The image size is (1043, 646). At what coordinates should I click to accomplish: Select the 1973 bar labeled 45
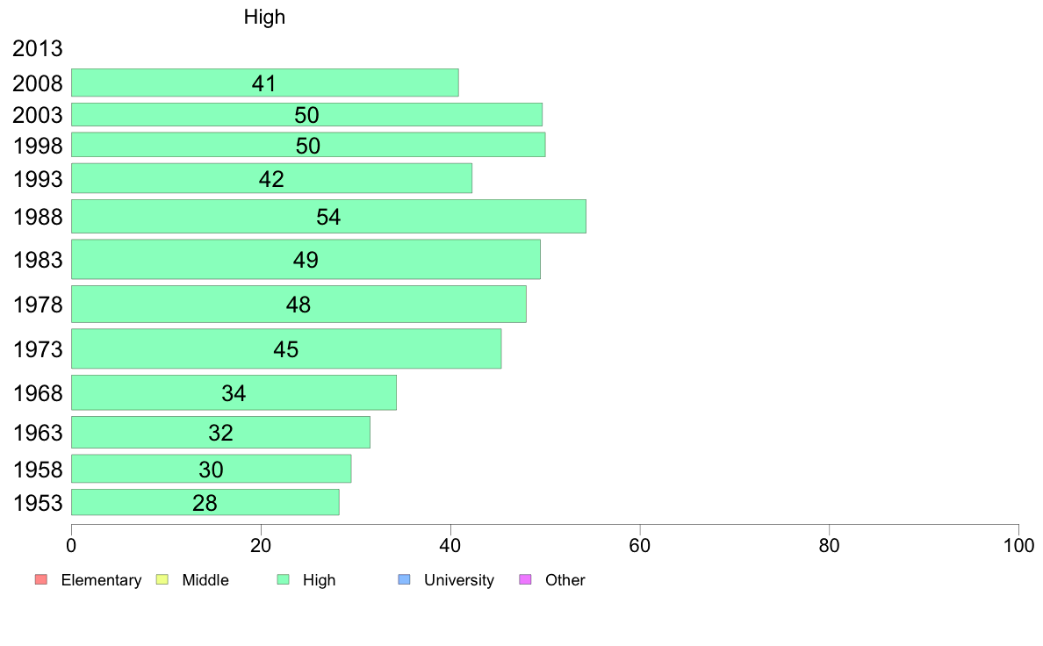286,348
